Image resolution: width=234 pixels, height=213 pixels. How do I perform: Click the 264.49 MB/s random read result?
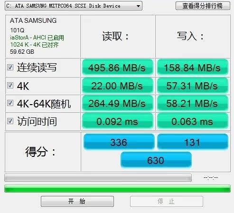(x=117, y=103)
